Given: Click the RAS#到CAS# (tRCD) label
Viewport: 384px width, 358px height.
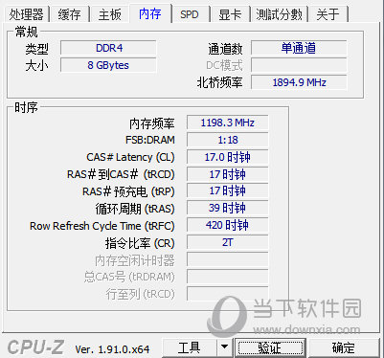Looking at the screenshot, I should 121,174.
